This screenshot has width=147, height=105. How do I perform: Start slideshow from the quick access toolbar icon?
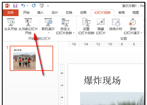[x=42, y=6]
